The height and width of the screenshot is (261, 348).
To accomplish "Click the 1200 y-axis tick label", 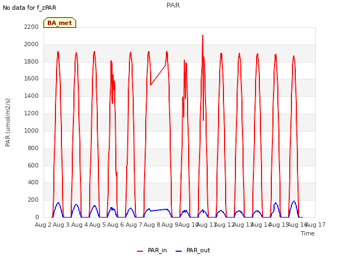I will point(32,114).
